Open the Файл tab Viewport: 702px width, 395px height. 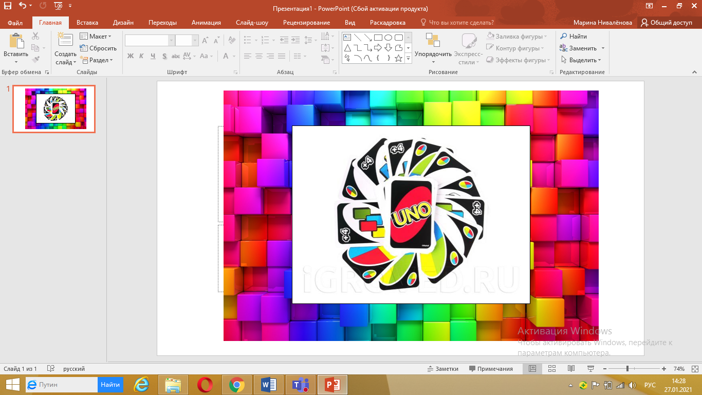point(15,23)
